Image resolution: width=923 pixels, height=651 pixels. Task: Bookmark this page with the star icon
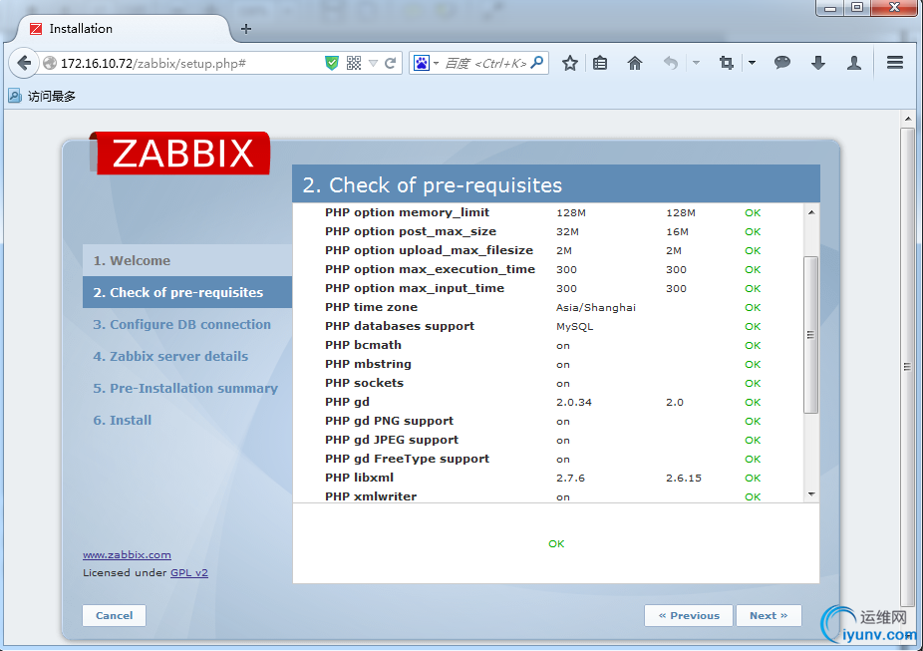570,63
